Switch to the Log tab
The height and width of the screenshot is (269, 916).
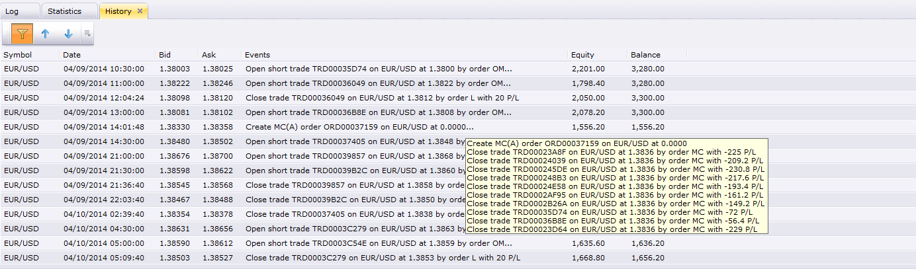(20, 11)
